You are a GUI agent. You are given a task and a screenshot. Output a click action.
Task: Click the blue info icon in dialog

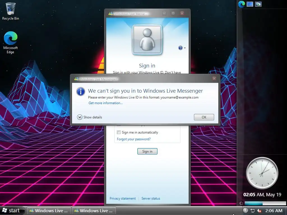coord(80,92)
